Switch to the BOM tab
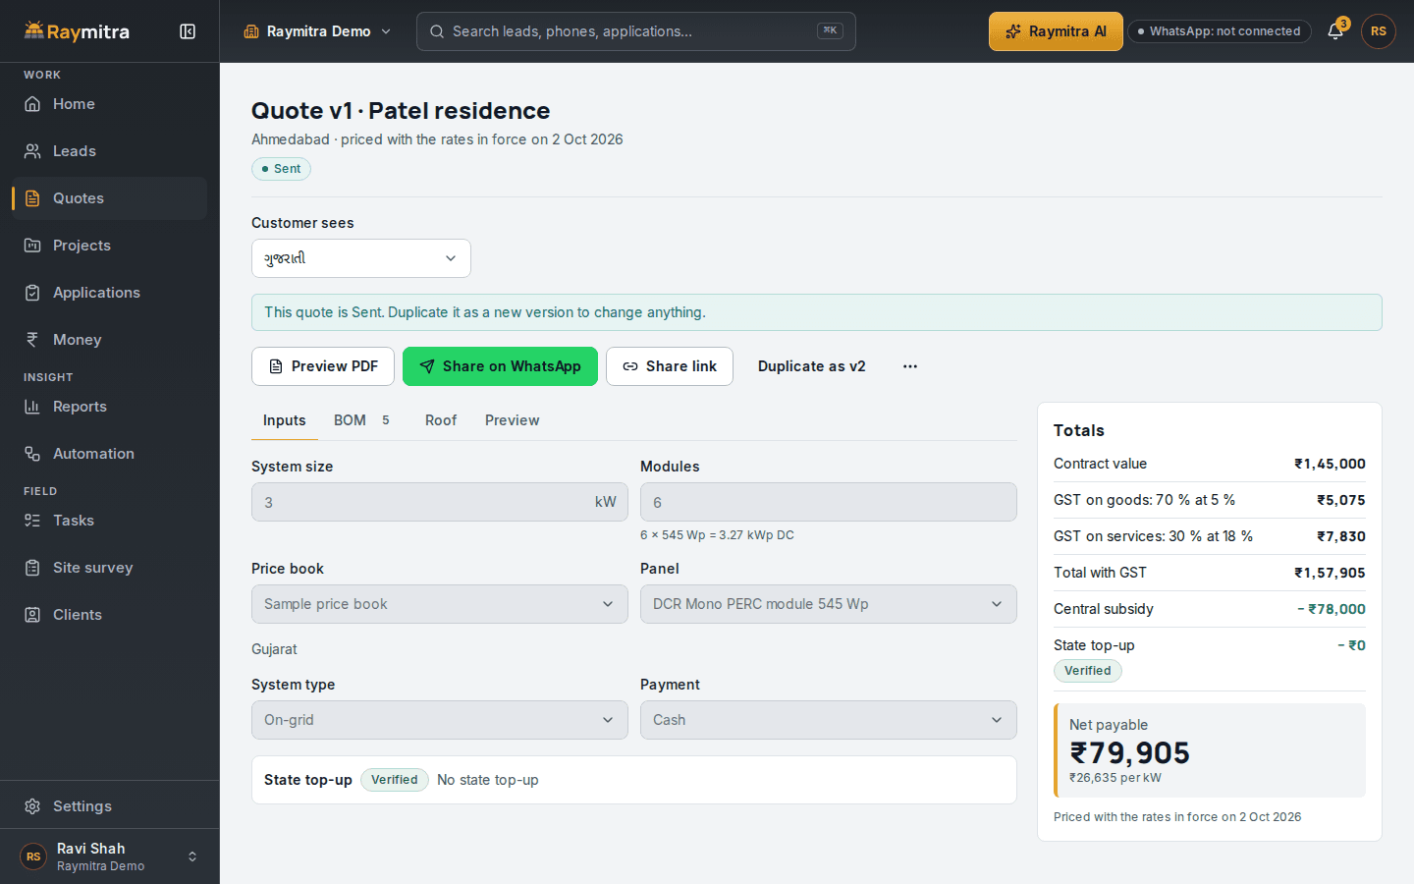 [x=361, y=420]
